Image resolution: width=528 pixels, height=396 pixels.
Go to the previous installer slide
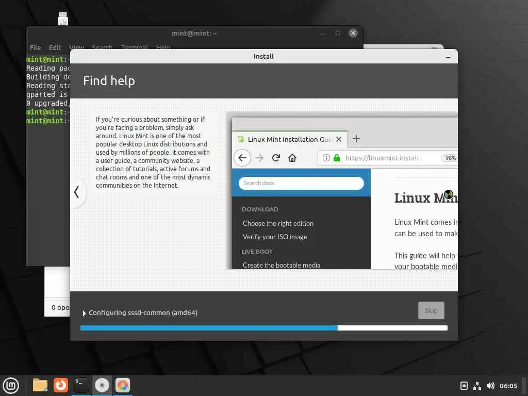[x=77, y=192]
